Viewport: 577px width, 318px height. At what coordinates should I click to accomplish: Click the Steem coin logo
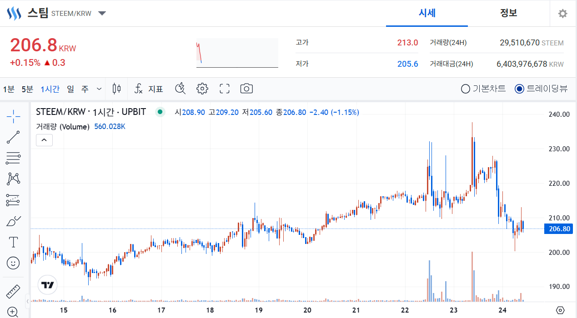pos(14,13)
